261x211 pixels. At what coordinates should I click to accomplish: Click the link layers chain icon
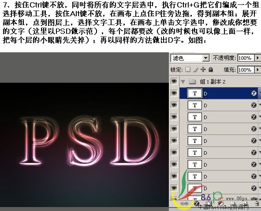[184, 204]
